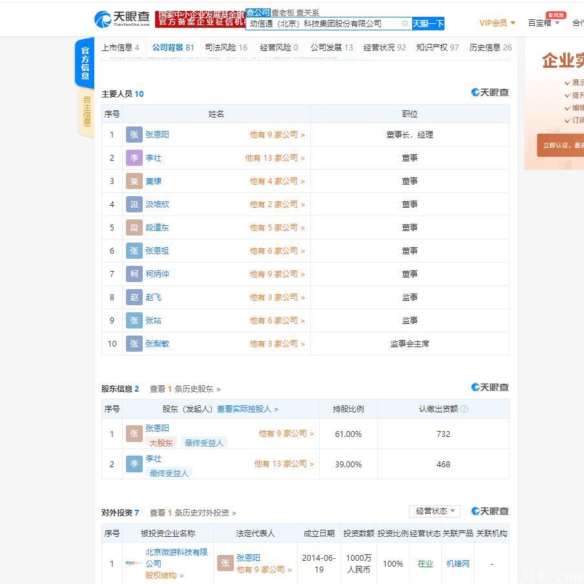Image resolution: width=584 pixels, height=584 pixels.
Task: Open 张梨敏 name link
Action: tap(157, 344)
